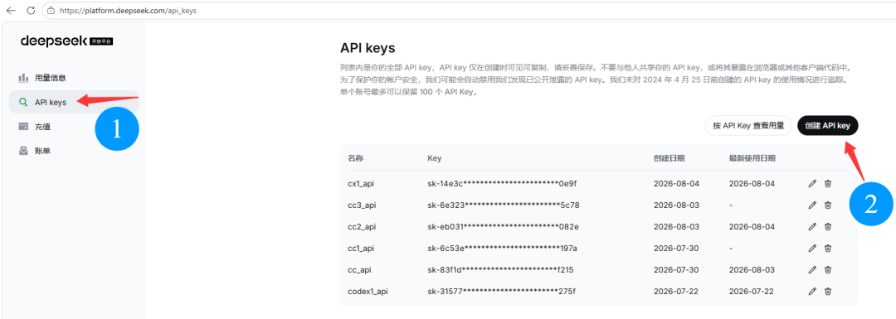The image size is (896, 319).
Task: Click the codex1_api name cell
Action: pos(368,291)
